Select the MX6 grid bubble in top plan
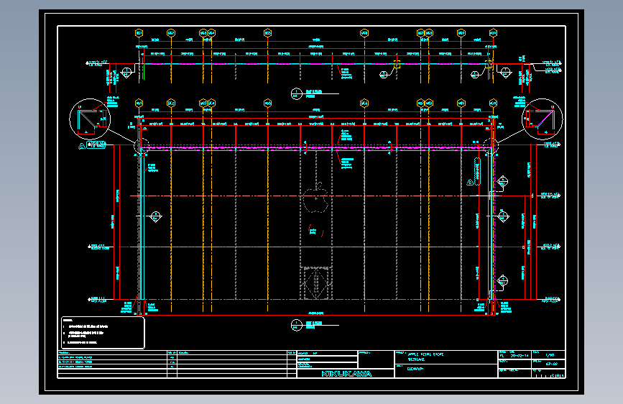Screen dimensions: 623x404 tap(364, 33)
